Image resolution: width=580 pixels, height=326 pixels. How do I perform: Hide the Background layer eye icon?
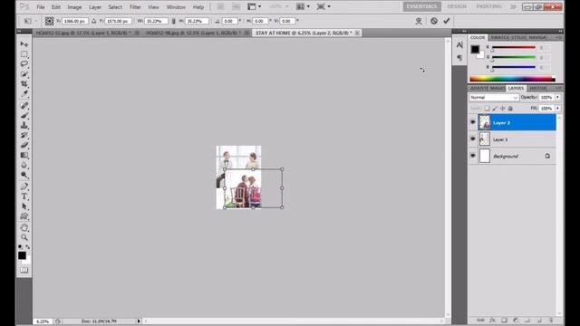(x=473, y=156)
